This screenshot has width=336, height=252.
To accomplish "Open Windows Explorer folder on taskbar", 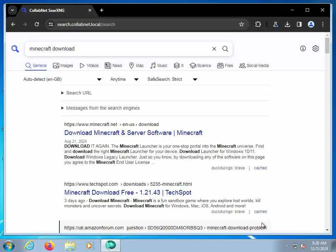I will [x=70, y=246].
